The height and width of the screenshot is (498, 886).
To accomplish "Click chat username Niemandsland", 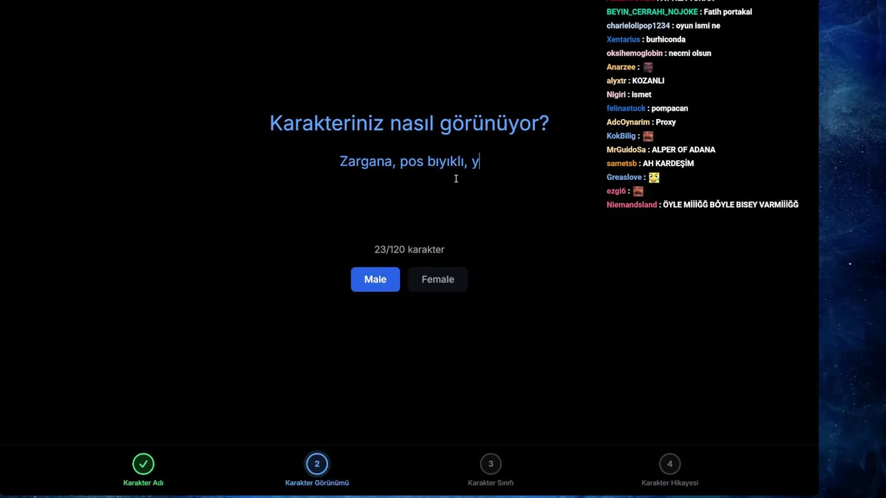I will point(631,205).
